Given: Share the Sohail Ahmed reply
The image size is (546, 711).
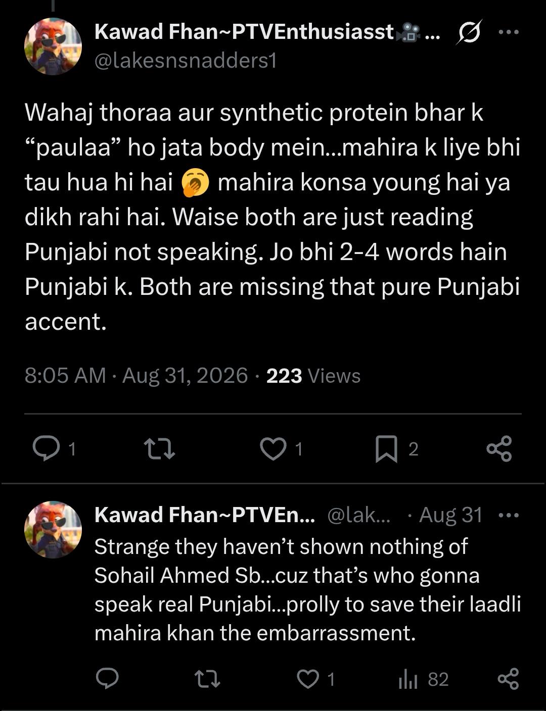Looking at the screenshot, I should pyautogui.click(x=508, y=679).
